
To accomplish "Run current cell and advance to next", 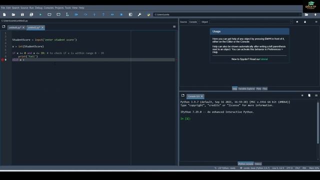I will (x=58, y=14).
